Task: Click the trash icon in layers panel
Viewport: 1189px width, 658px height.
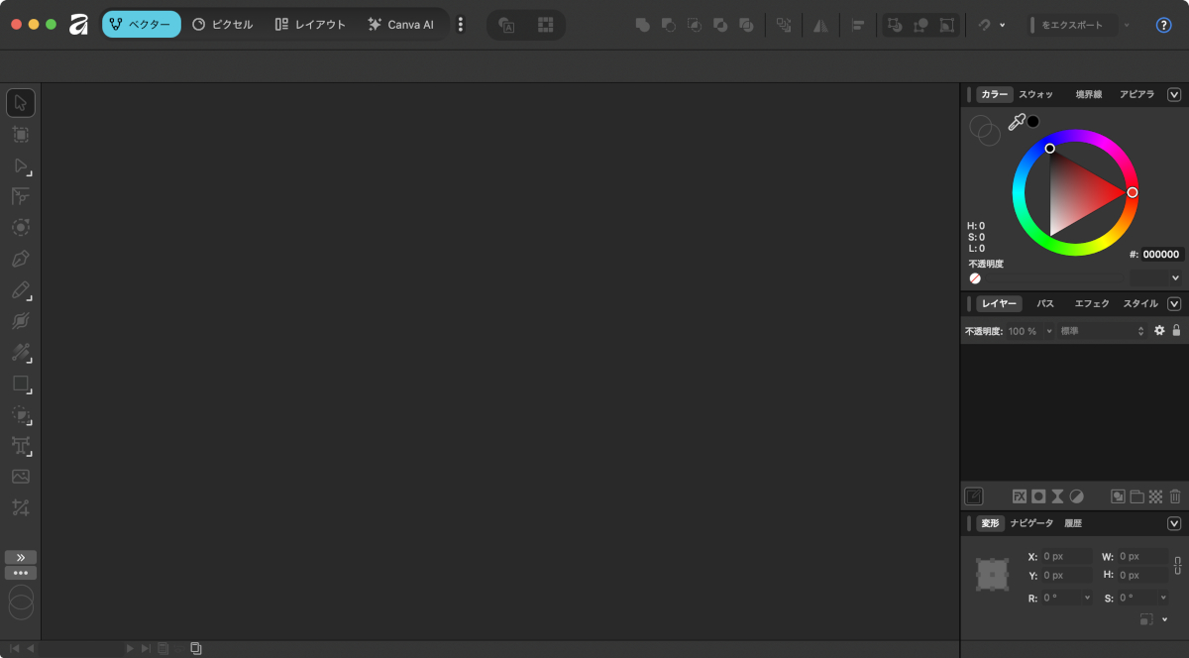Action: (1175, 496)
